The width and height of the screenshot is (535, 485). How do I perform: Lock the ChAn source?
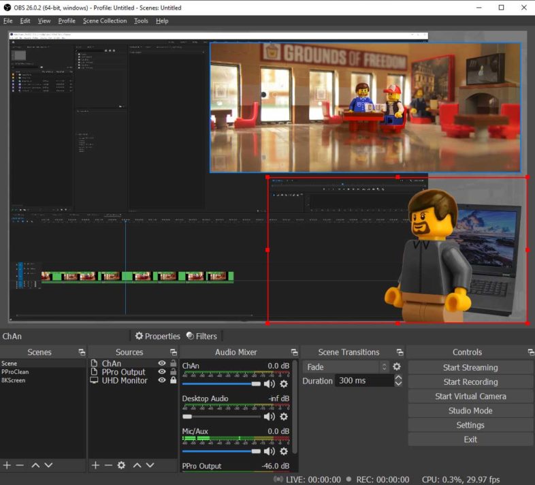click(x=174, y=363)
